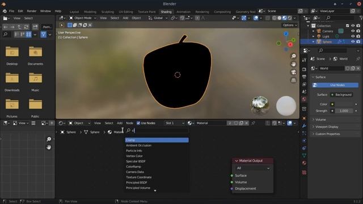Click the pan hand icon in image editor

tap(49, 147)
